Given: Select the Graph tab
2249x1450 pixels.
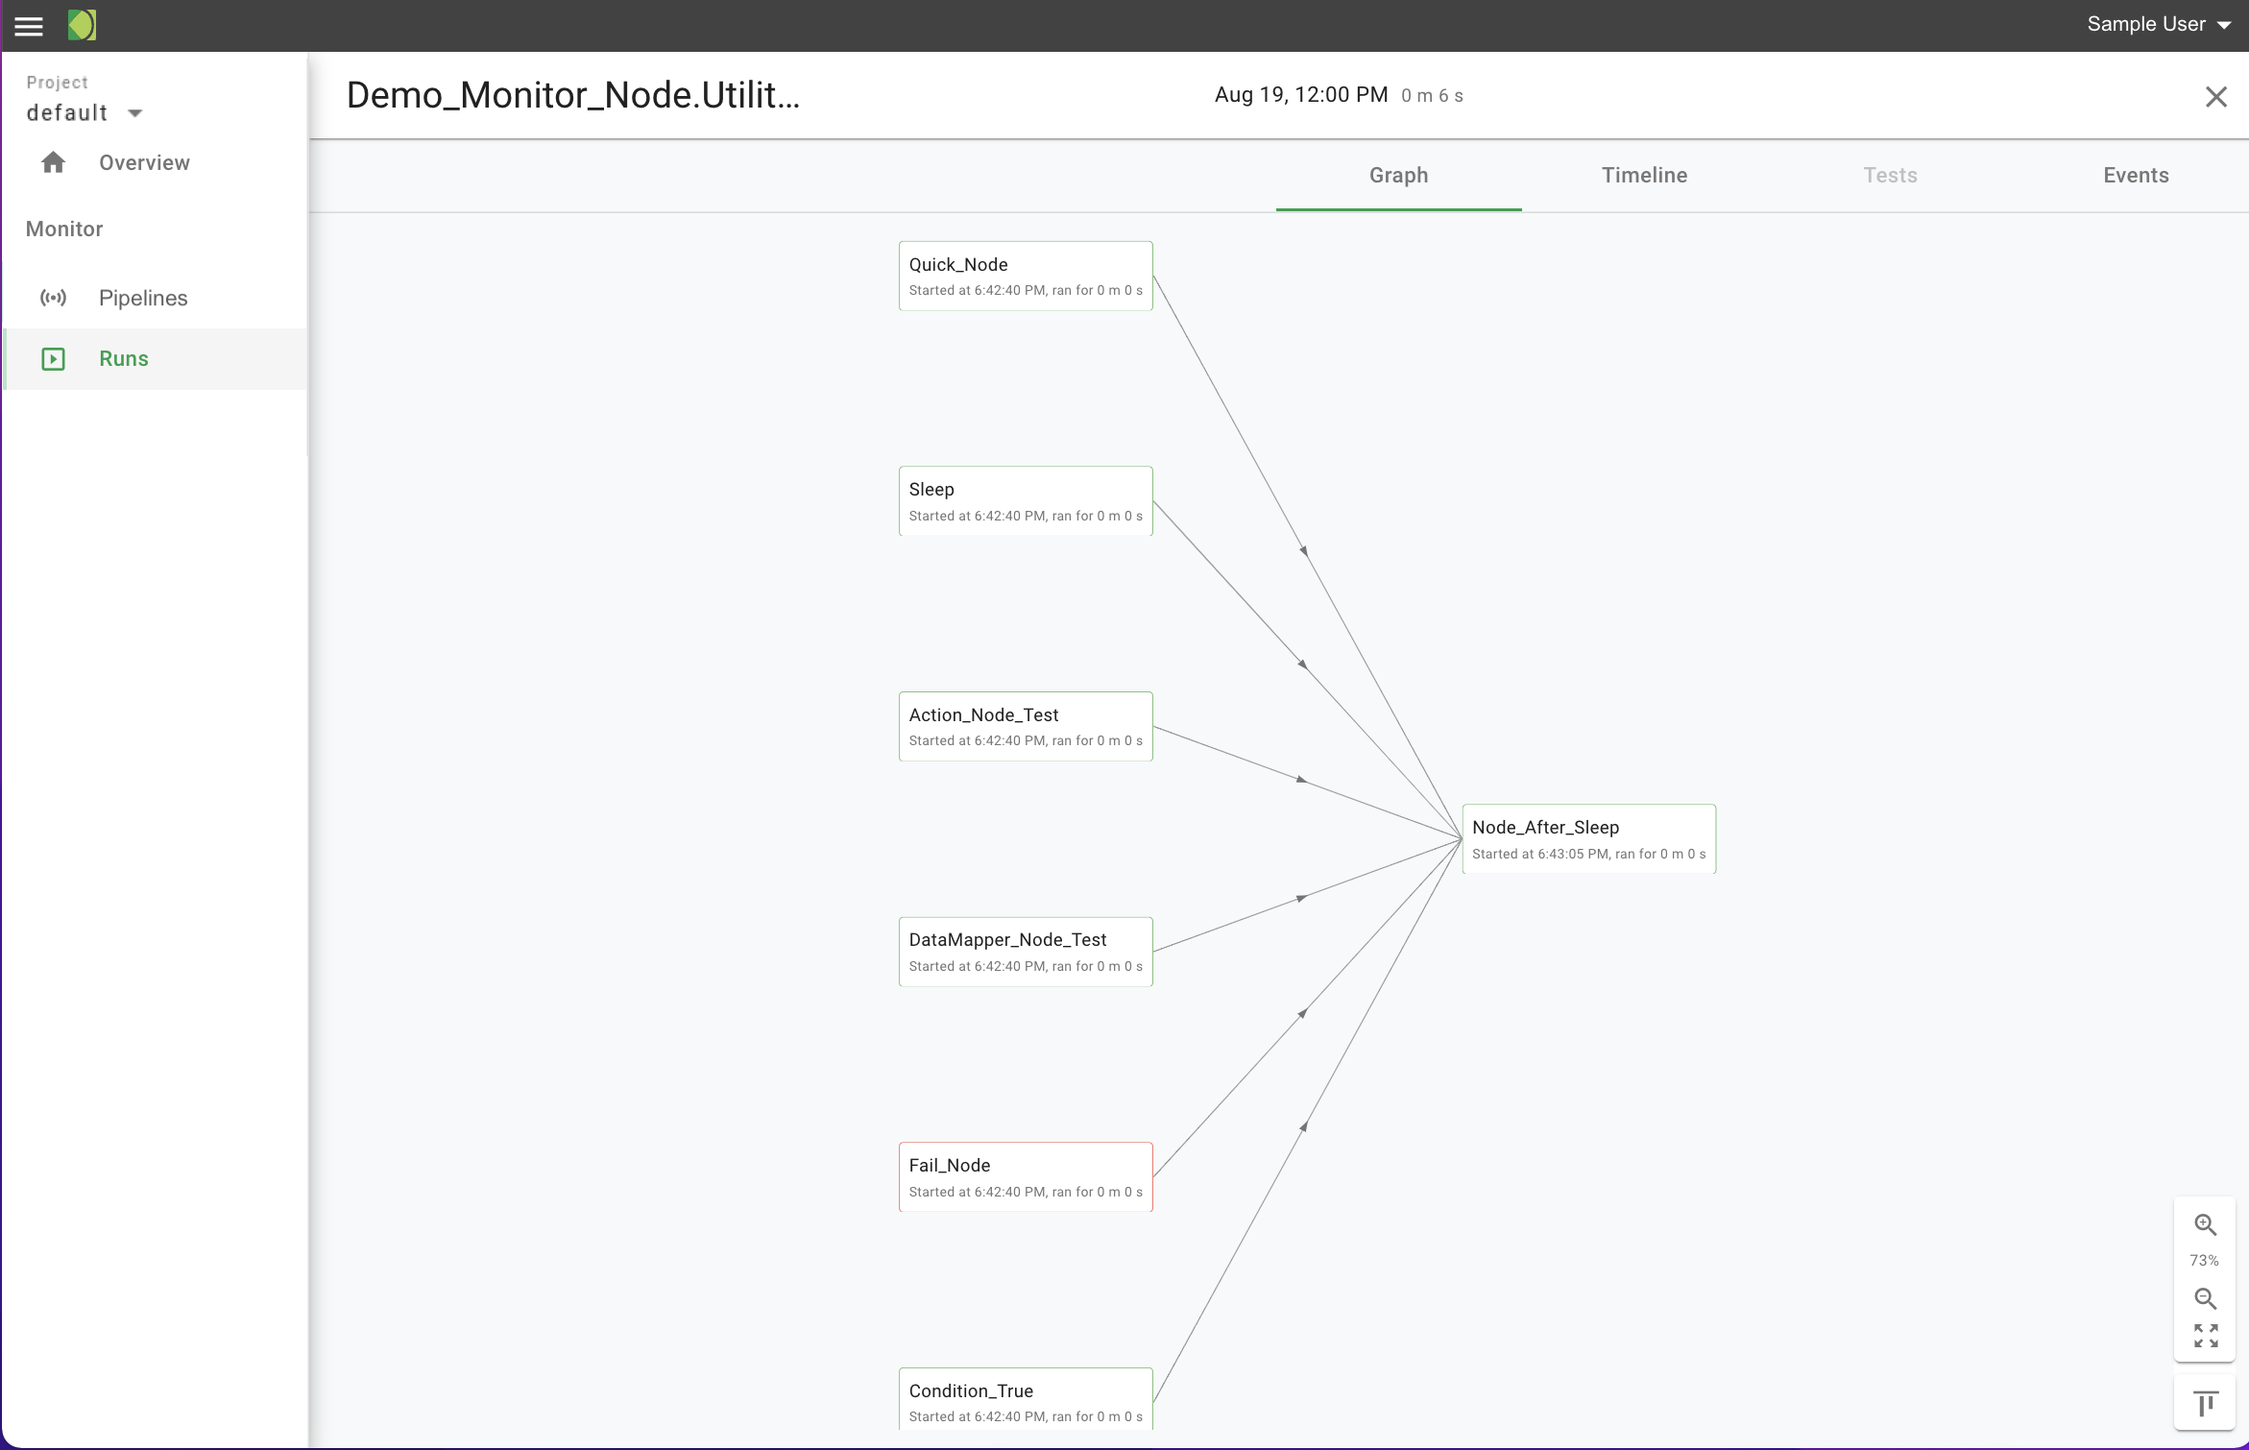Looking at the screenshot, I should click(x=1398, y=175).
